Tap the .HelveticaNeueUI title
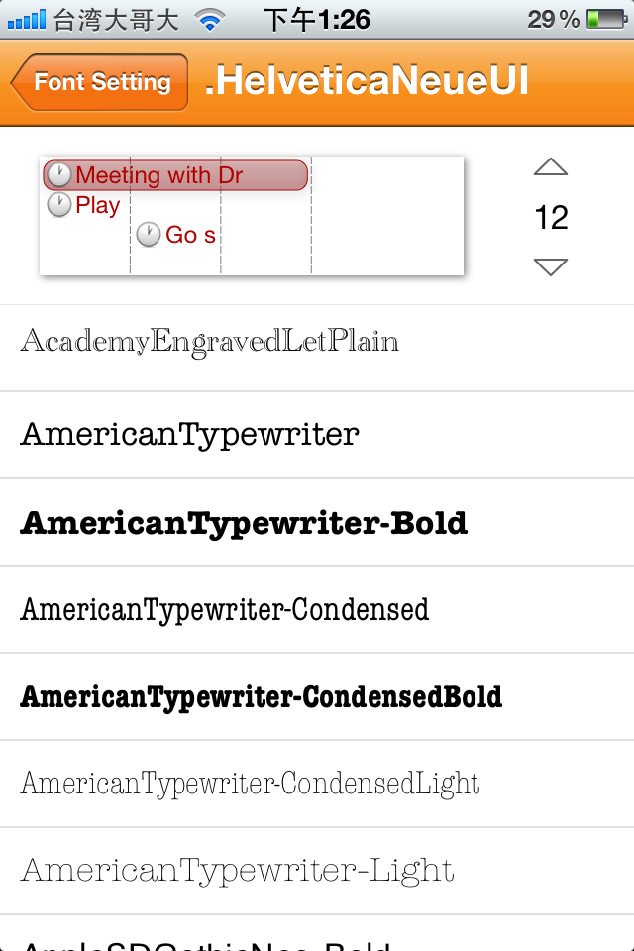The width and height of the screenshot is (634, 951). coord(367,82)
